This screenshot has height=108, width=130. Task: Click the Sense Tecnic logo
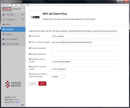[x=13, y=84]
